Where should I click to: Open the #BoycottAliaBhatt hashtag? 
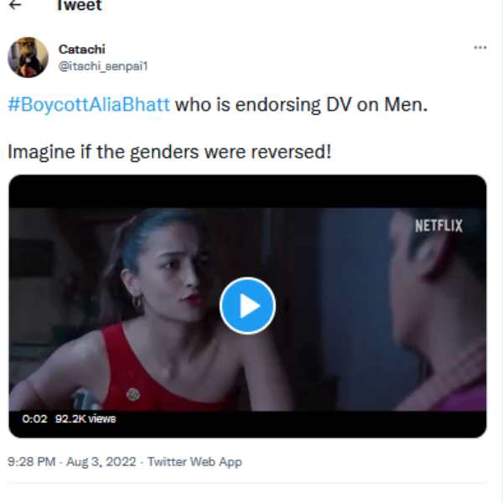[x=89, y=106]
